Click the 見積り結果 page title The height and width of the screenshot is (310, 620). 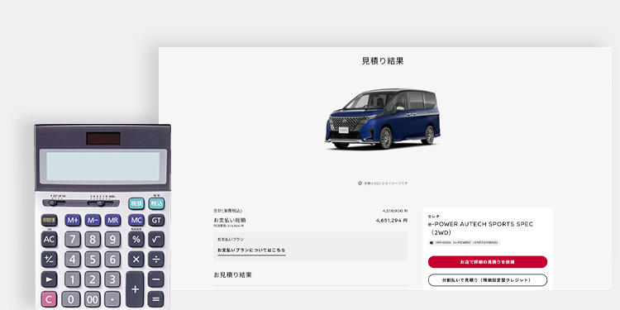[x=383, y=61]
